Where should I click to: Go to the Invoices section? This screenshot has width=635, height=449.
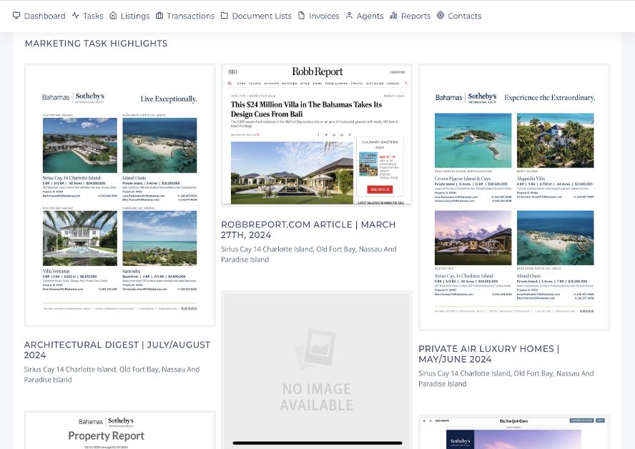click(x=319, y=16)
